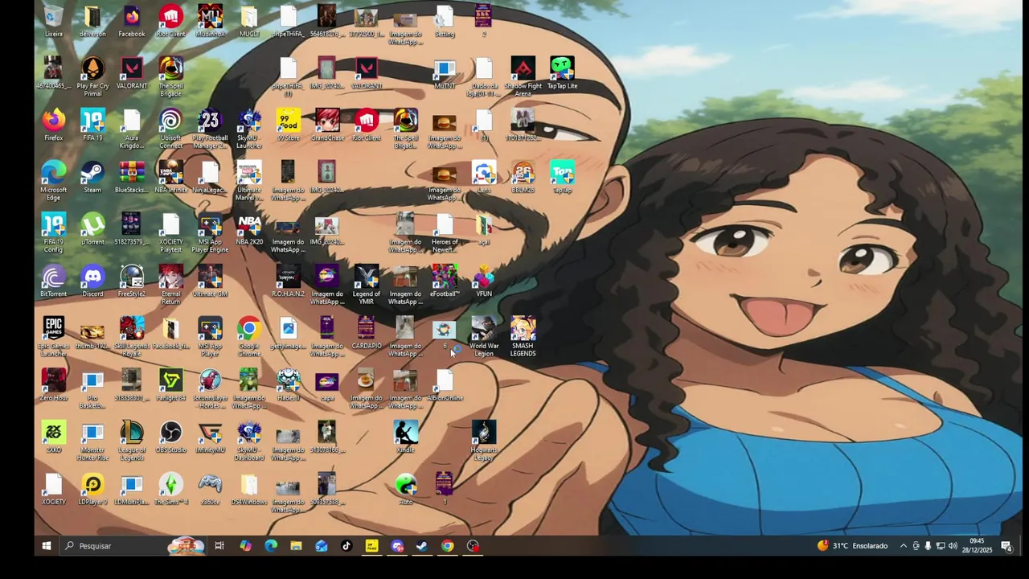Select the Farlight 84 shortcut
The image size is (1029, 579).
(x=170, y=386)
